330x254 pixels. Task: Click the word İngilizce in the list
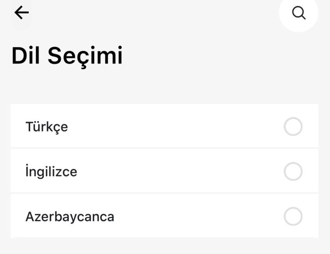(51, 172)
